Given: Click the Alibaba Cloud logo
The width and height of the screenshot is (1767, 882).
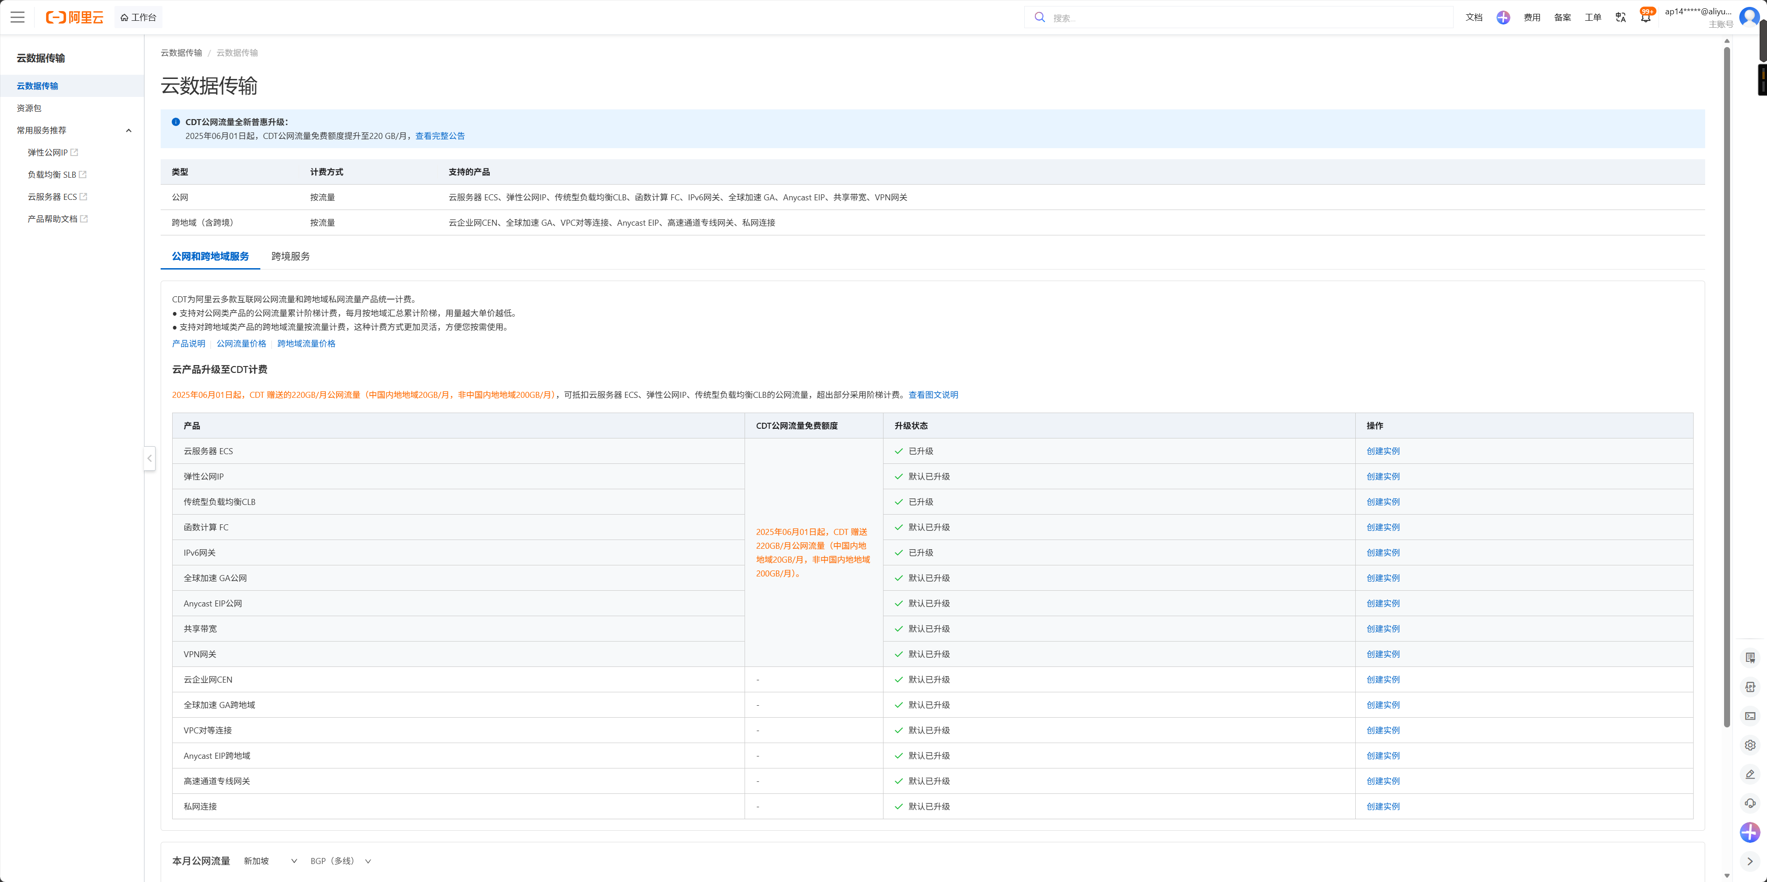Looking at the screenshot, I should [x=75, y=17].
